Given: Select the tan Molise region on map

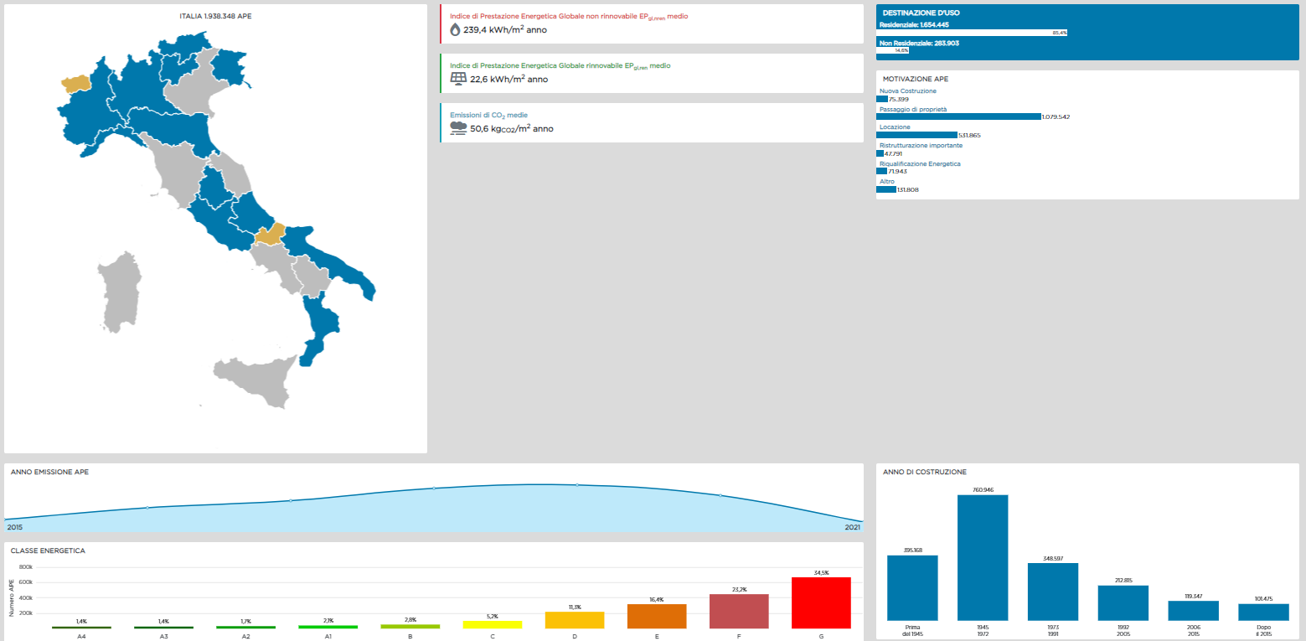Looking at the screenshot, I should click(270, 235).
